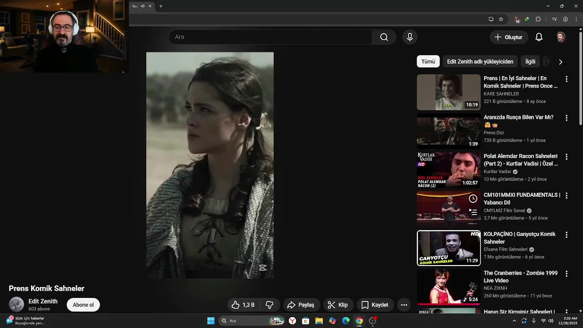Open more actions ellipsis below video
This screenshot has width=583, height=328.
(404, 305)
